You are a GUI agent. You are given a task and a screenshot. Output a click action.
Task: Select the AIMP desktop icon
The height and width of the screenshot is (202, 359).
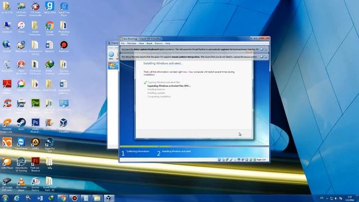coord(35,144)
